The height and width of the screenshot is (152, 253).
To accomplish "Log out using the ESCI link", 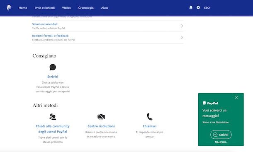I will pos(207,7).
